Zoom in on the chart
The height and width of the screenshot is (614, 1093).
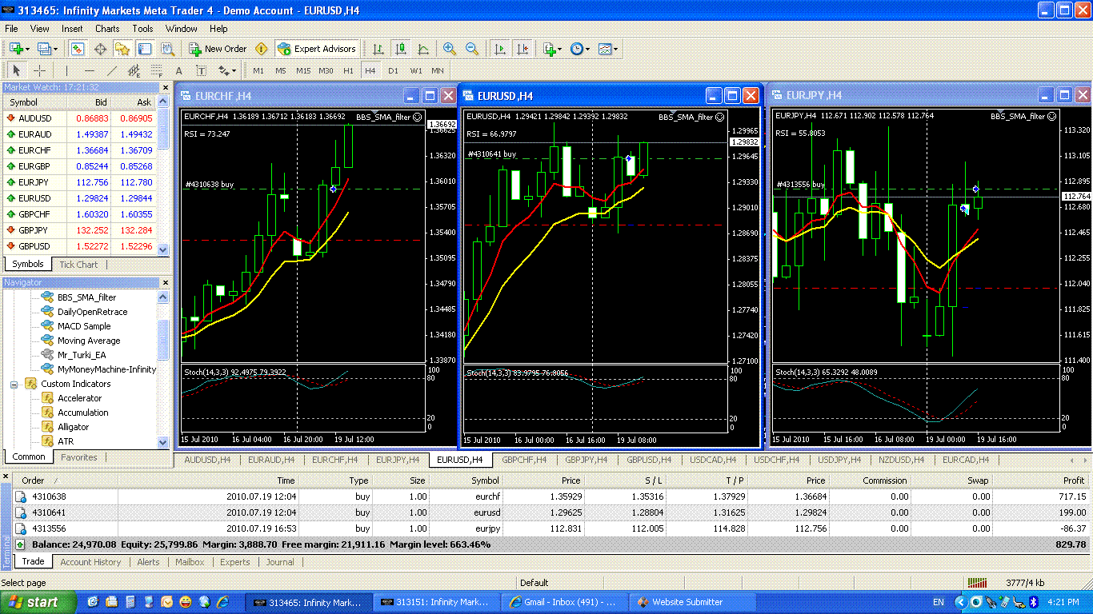coord(450,49)
